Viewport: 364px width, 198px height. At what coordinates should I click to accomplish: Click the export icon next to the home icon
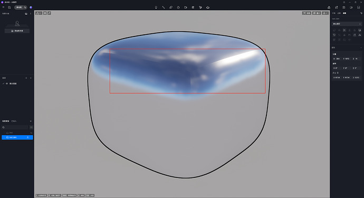click(337, 7)
